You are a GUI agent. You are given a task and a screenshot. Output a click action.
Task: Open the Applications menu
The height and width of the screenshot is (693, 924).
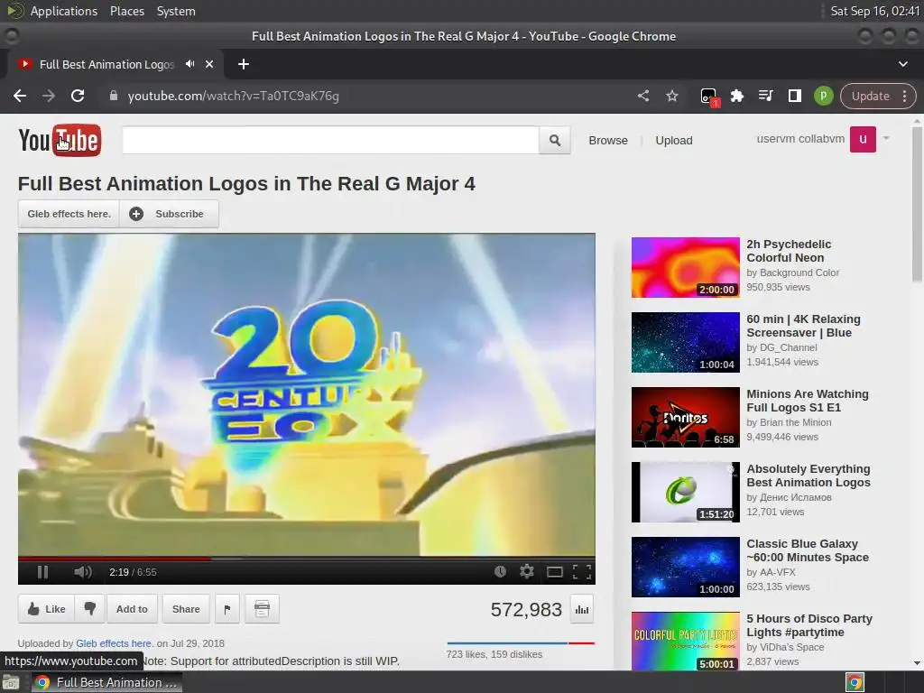64,11
